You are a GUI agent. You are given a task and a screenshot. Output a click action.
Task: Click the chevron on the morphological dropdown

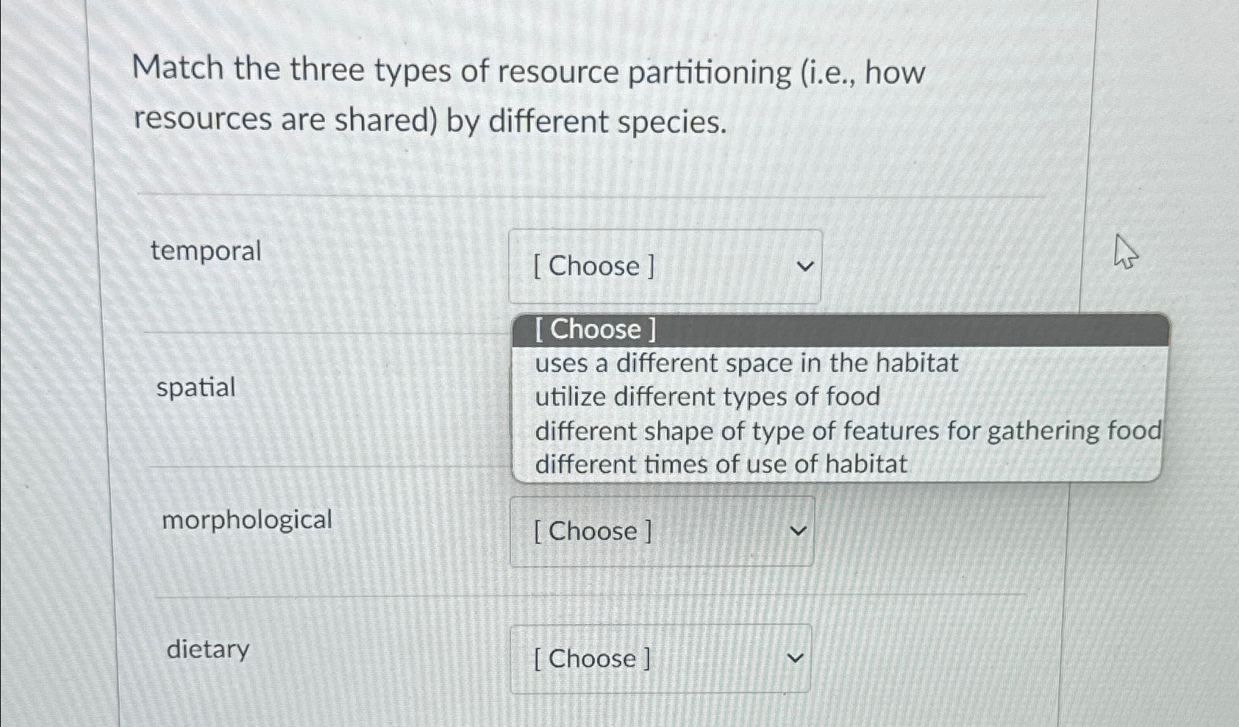coord(798,531)
